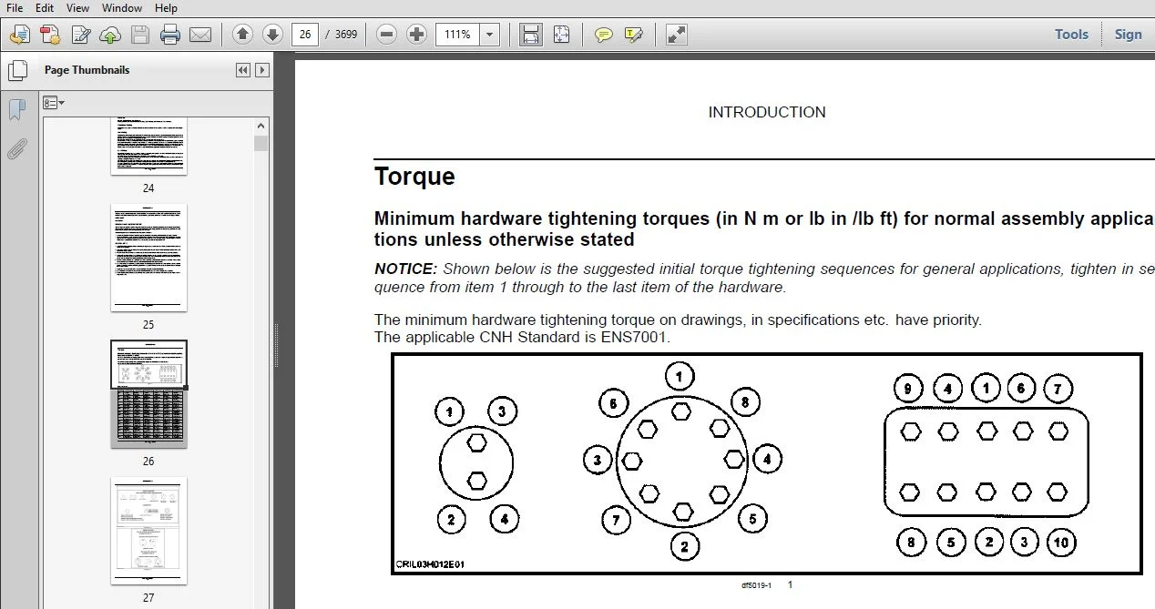Send file by email envelope icon

point(200,35)
